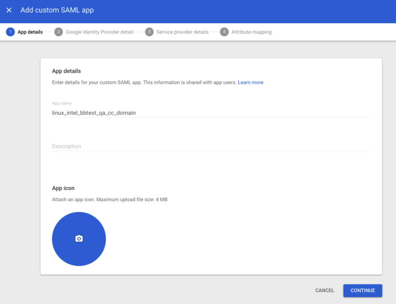Click the step 2 number circle
The width and height of the screenshot is (396, 304).
coord(58,32)
